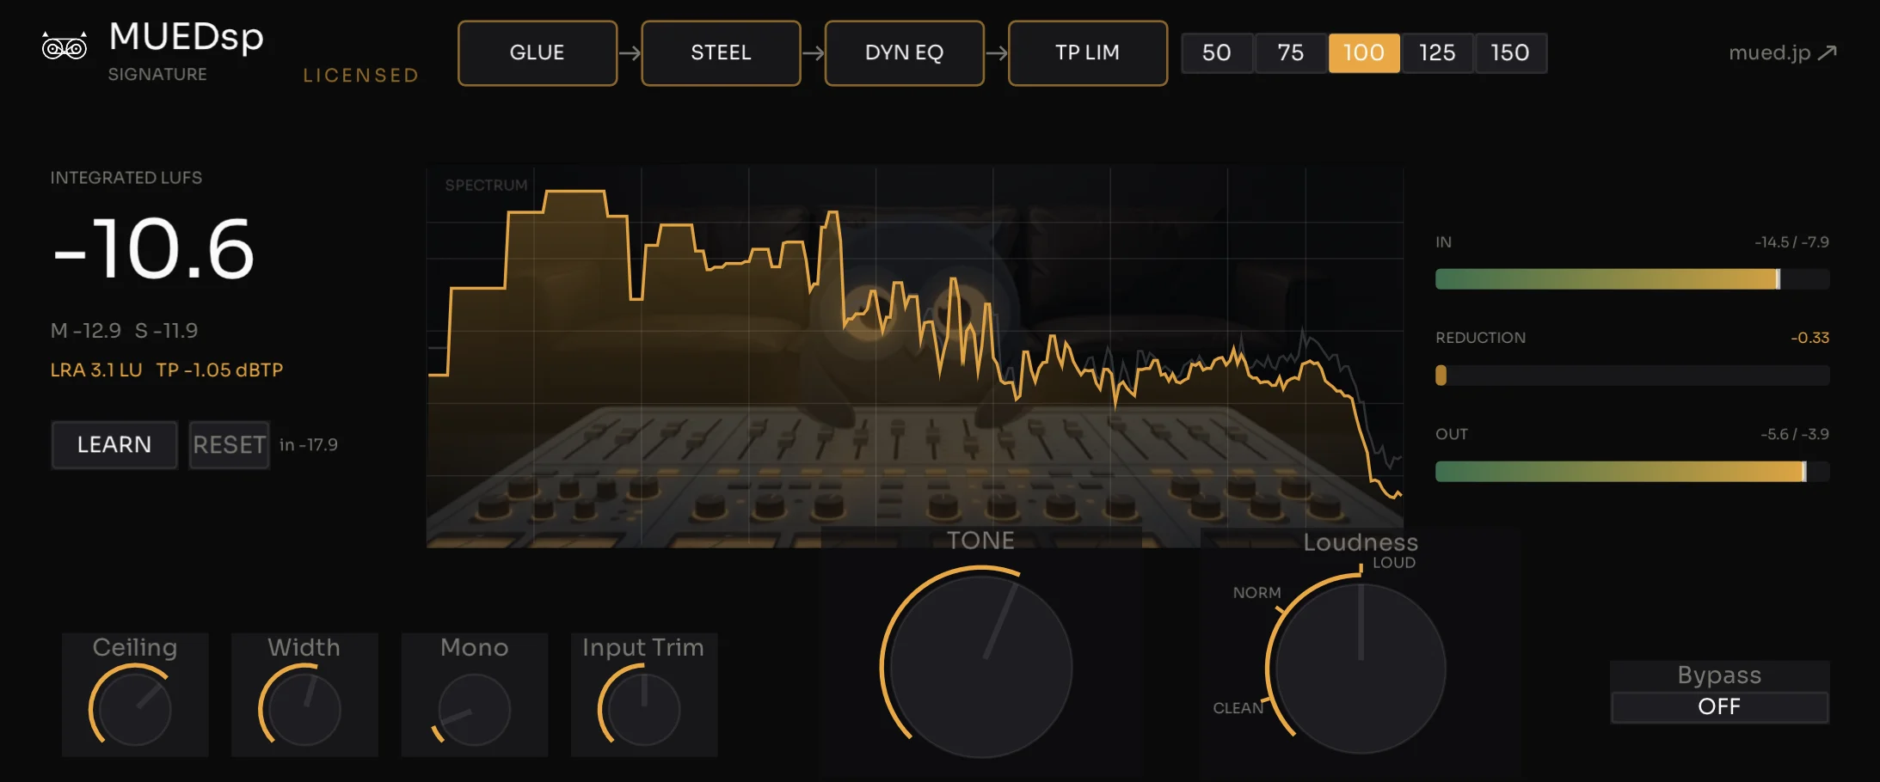Click the -10.6 integrated LUFS readout
The image size is (1880, 782).
pos(154,249)
